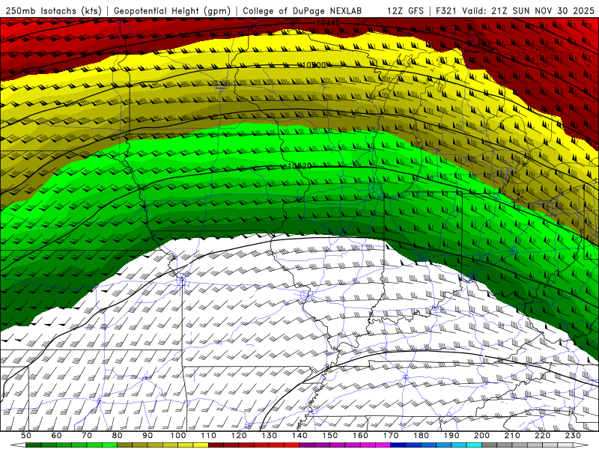Viewport: 599px width, 449px height.
Task: Click the 210 knot colorbar label
Action: (x=513, y=436)
